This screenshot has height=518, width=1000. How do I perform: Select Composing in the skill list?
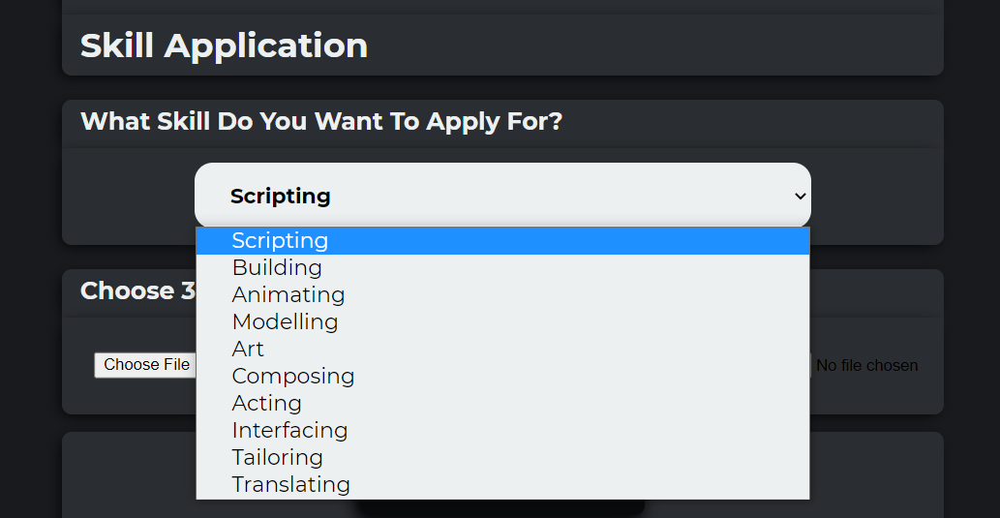[x=293, y=377]
